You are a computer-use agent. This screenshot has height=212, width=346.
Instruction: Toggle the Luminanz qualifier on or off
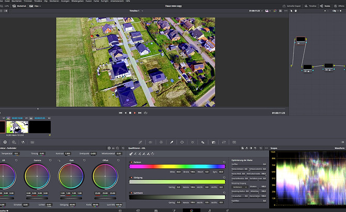(131, 192)
